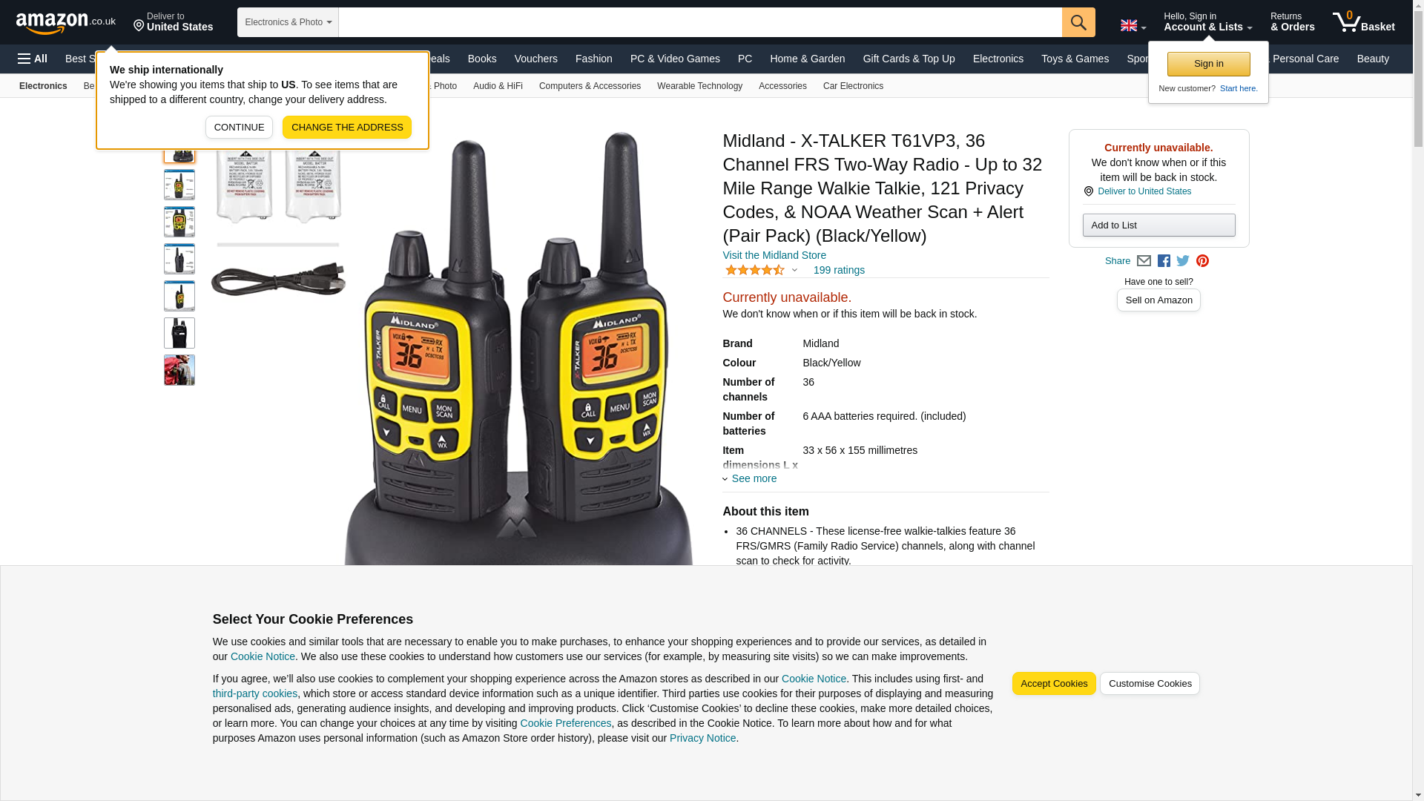This screenshot has width=1424, height=801.
Task: Click the Accept Cookies button
Action: [1053, 684]
